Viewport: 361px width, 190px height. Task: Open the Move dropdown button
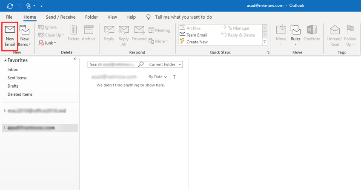(x=281, y=35)
